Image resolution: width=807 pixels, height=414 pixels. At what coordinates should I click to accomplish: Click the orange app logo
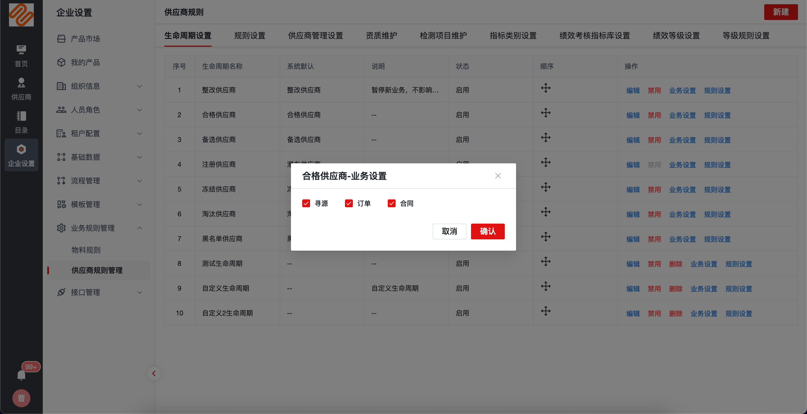(x=21, y=15)
